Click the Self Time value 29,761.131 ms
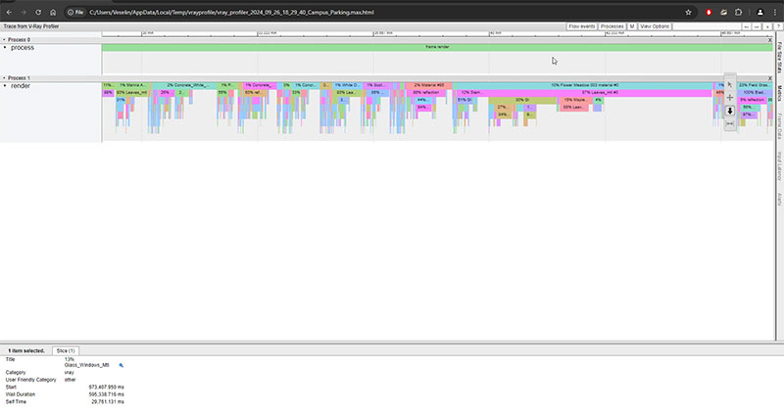The height and width of the screenshot is (412, 784). pyautogui.click(x=108, y=402)
